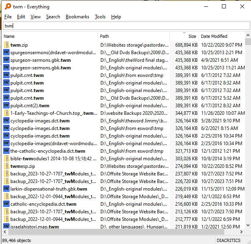Viewport: 251px width, 244px height.
Task: Click the zip icon beside twmesp.zip
Action: 6,166
